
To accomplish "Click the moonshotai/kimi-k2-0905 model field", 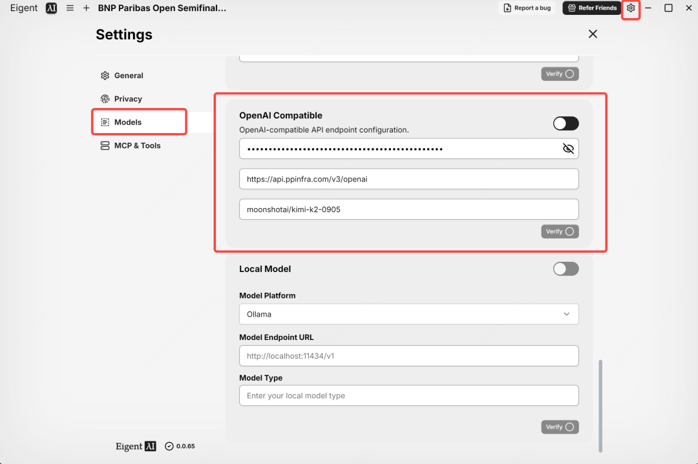I will click(x=408, y=209).
